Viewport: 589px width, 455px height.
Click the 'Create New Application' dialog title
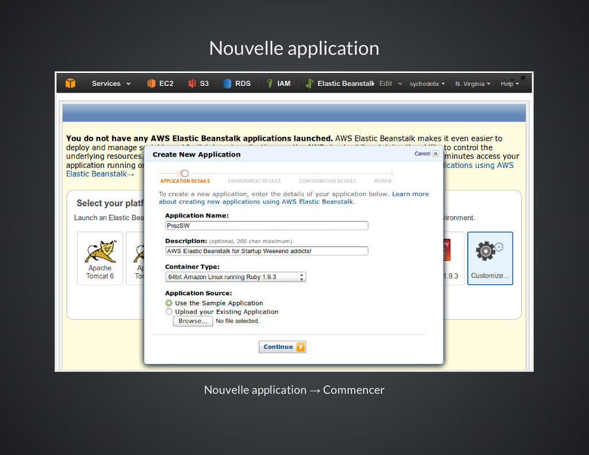(197, 154)
